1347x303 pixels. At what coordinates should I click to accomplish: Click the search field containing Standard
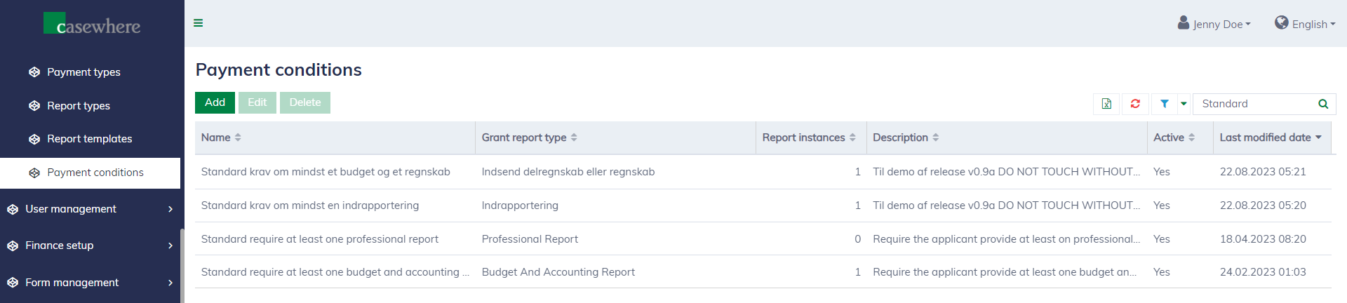tap(1254, 104)
